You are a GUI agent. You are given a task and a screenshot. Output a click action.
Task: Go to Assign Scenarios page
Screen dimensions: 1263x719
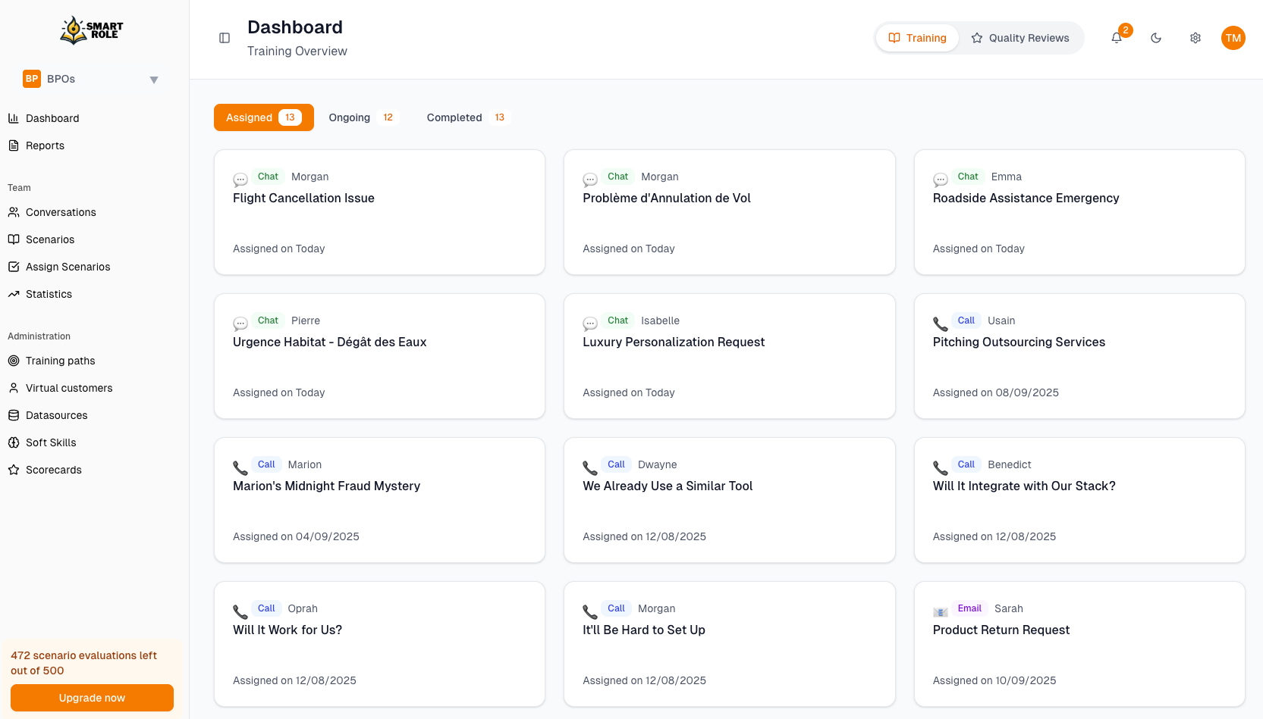[x=68, y=267]
